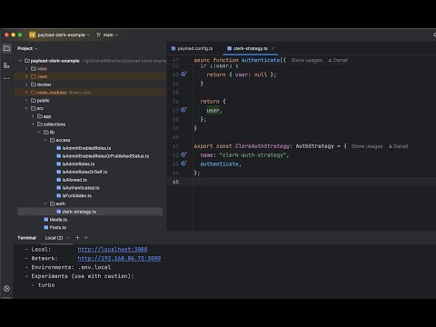Collapse the src folder

coord(26,108)
